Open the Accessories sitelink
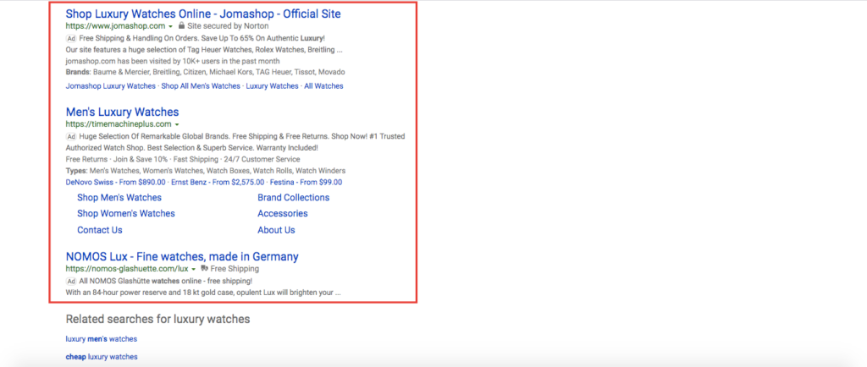Screen dimensions: 867x367 coord(283,214)
